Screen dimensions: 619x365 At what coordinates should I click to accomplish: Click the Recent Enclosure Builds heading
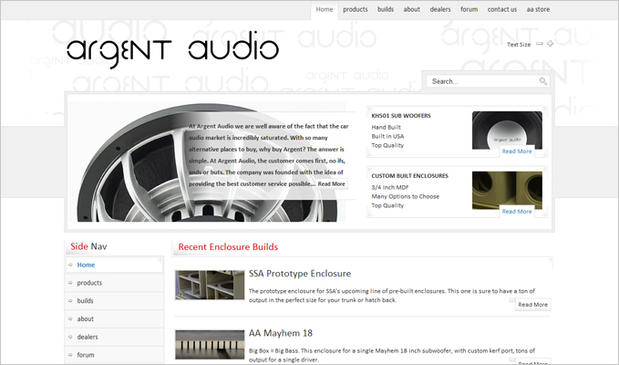tap(228, 247)
